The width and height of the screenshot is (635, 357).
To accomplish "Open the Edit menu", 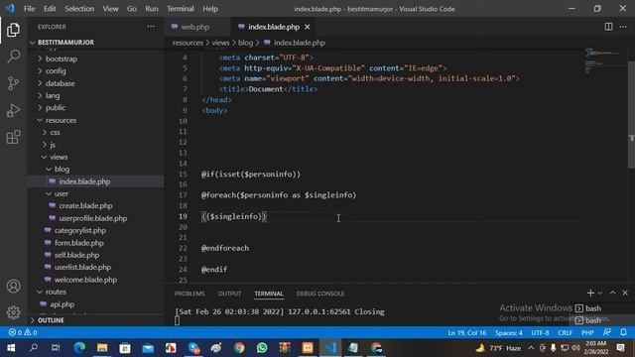I will 50,9.
